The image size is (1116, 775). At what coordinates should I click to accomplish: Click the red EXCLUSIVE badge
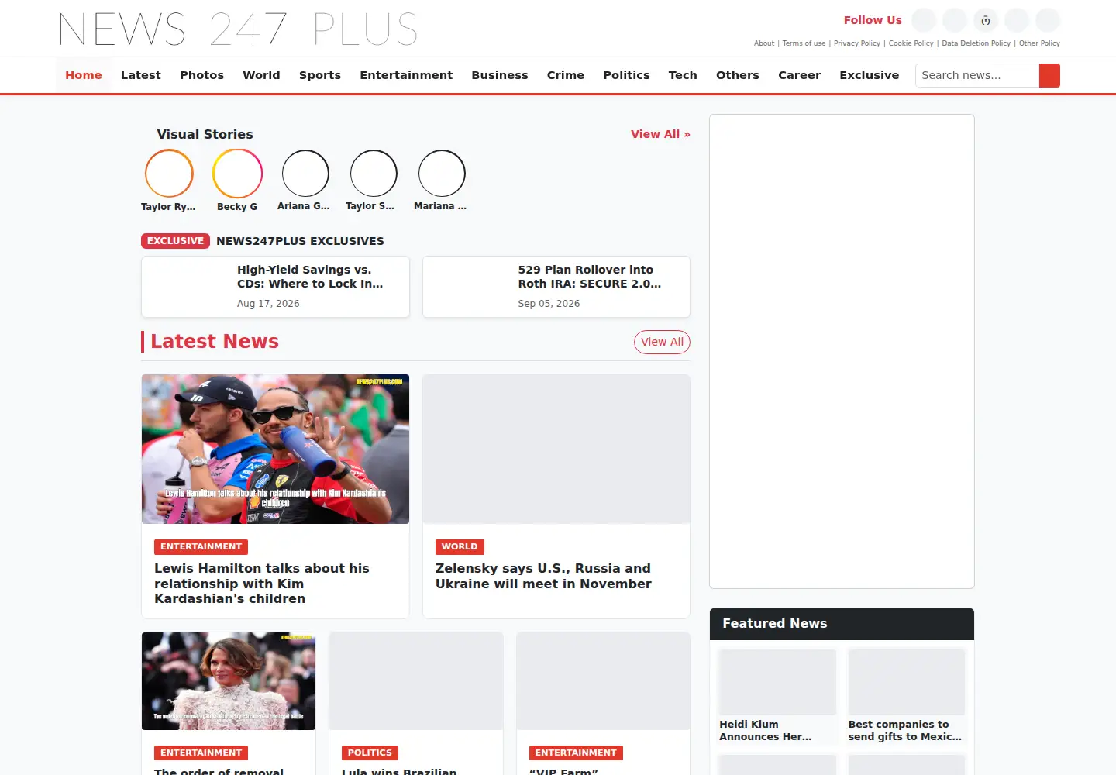pyautogui.click(x=175, y=241)
